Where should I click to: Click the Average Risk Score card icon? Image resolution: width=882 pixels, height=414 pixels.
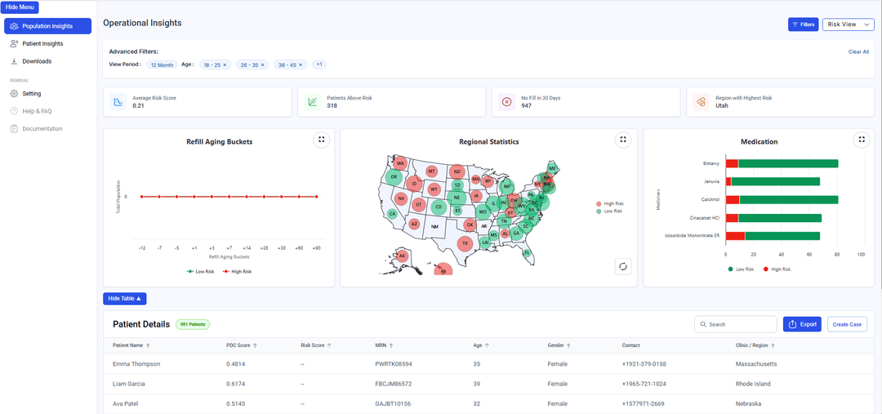[x=118, y=102]
